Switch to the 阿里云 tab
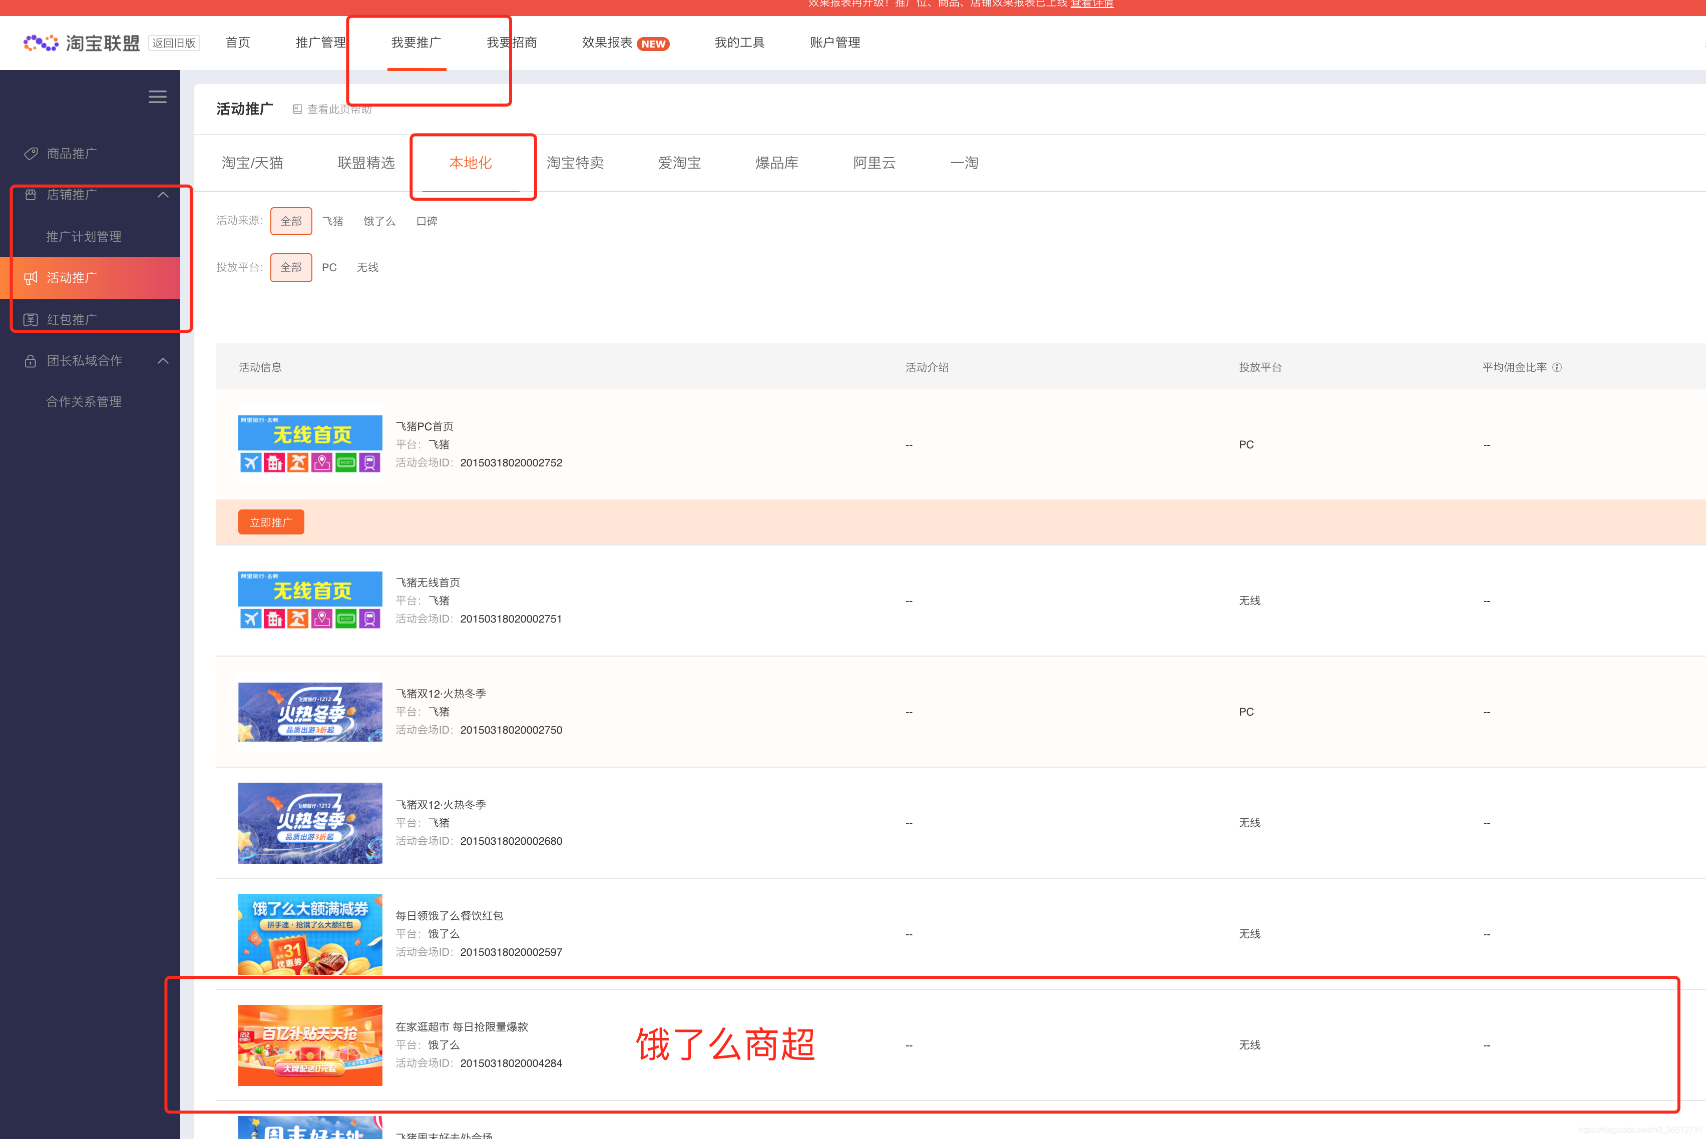 tap(874, 163)
